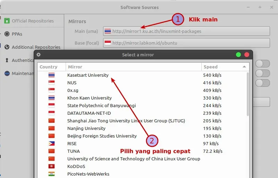Screen dimensions: 278x178
Task: Open PPAs section in sidebar
Action: click(x=32, y=34)
